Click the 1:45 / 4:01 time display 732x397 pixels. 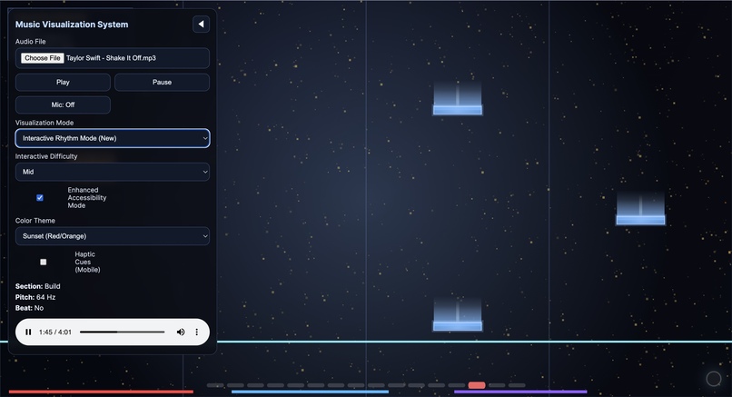55,332
